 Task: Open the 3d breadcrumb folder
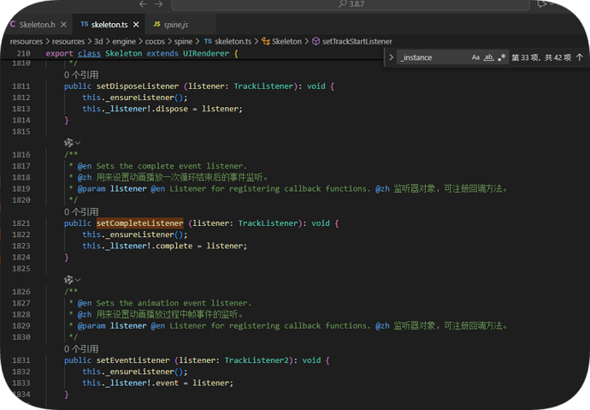pos(98,41)
